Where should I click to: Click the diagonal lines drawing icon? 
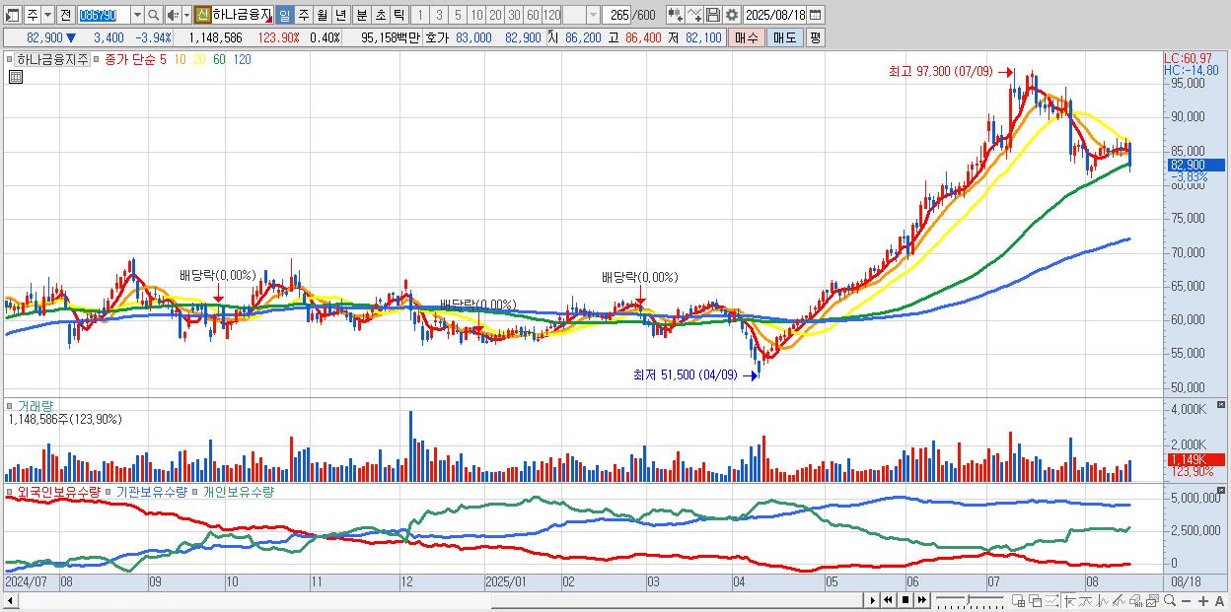click(1120, 600)
